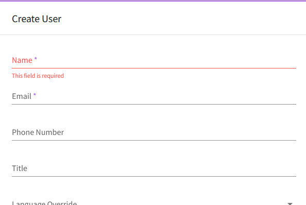Focus the Email text field
Screen dimensions: 306x205
(x=154, y=96)
